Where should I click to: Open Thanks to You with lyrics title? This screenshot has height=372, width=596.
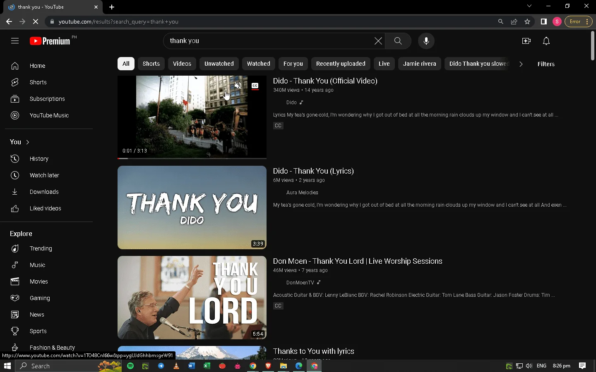pyautogui.click(x=314, y=351)
